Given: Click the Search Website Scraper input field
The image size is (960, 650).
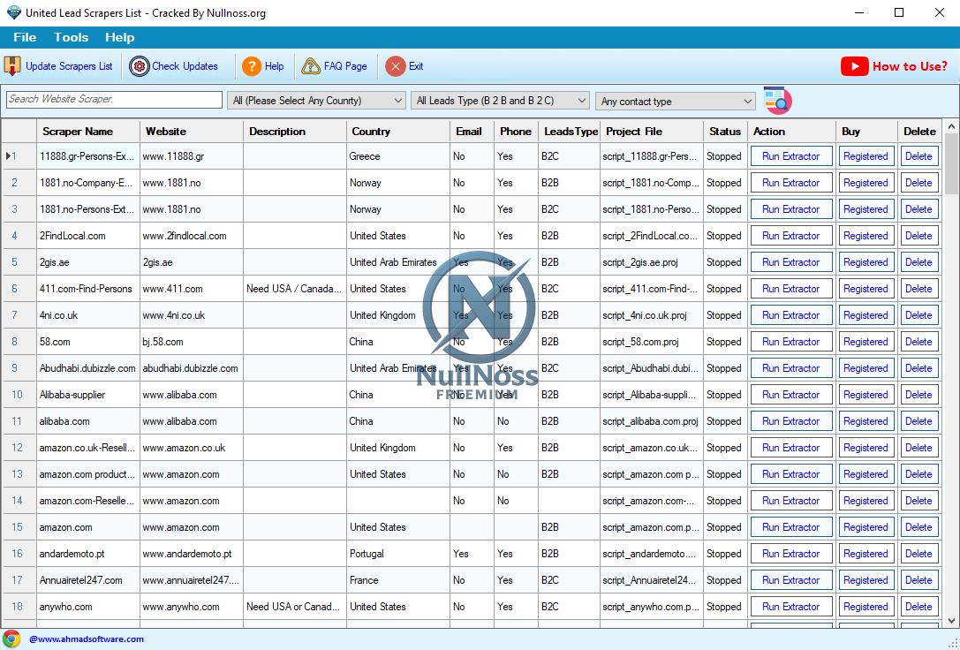Looking at the screenshot, I should (114, 100).
